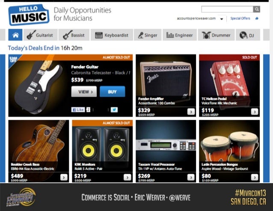
Task: Open the Special Offers link
Action: (240, 18)
